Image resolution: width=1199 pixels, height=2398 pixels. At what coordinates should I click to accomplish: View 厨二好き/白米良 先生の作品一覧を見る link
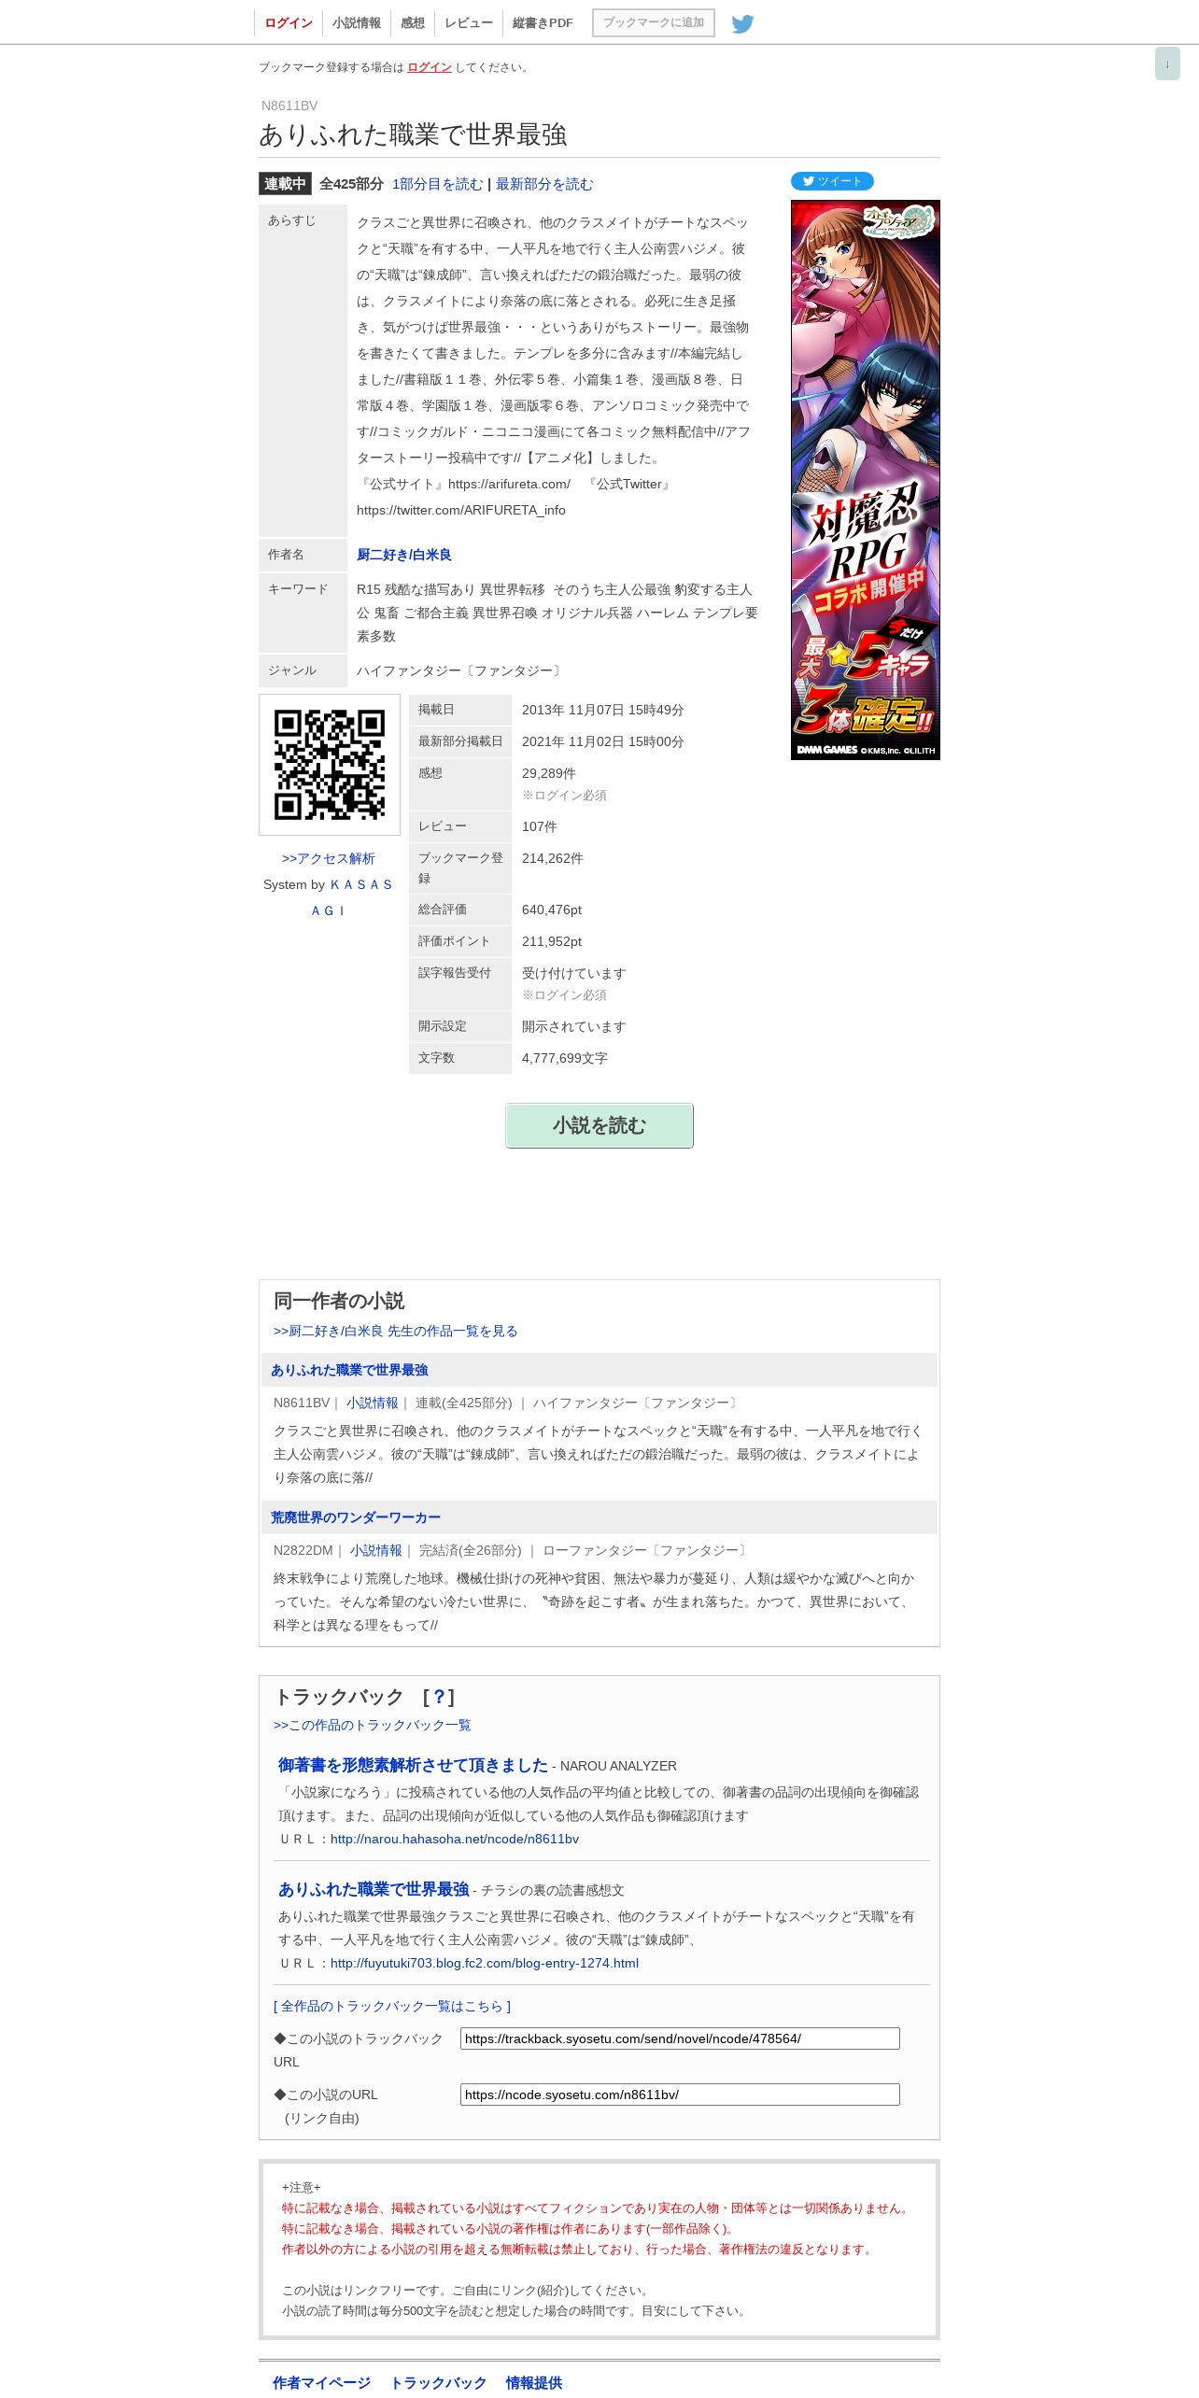pyautogui.click(x=395, y=1331)
